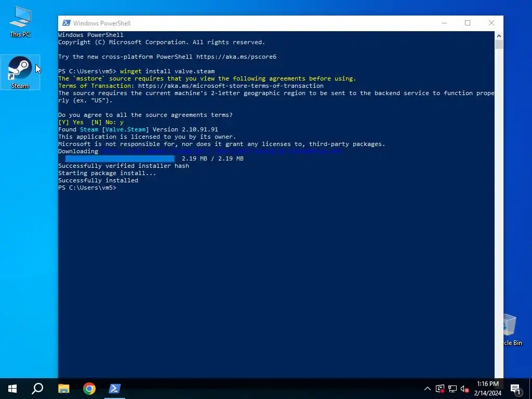Open the Windows Start menu

coord(12,389)
